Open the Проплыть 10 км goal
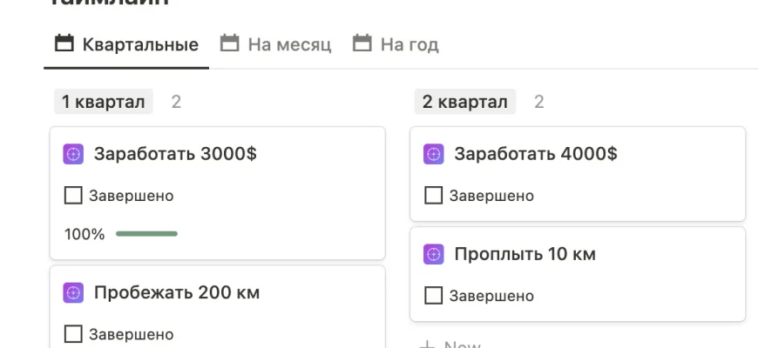 click(x=525, y=254)
